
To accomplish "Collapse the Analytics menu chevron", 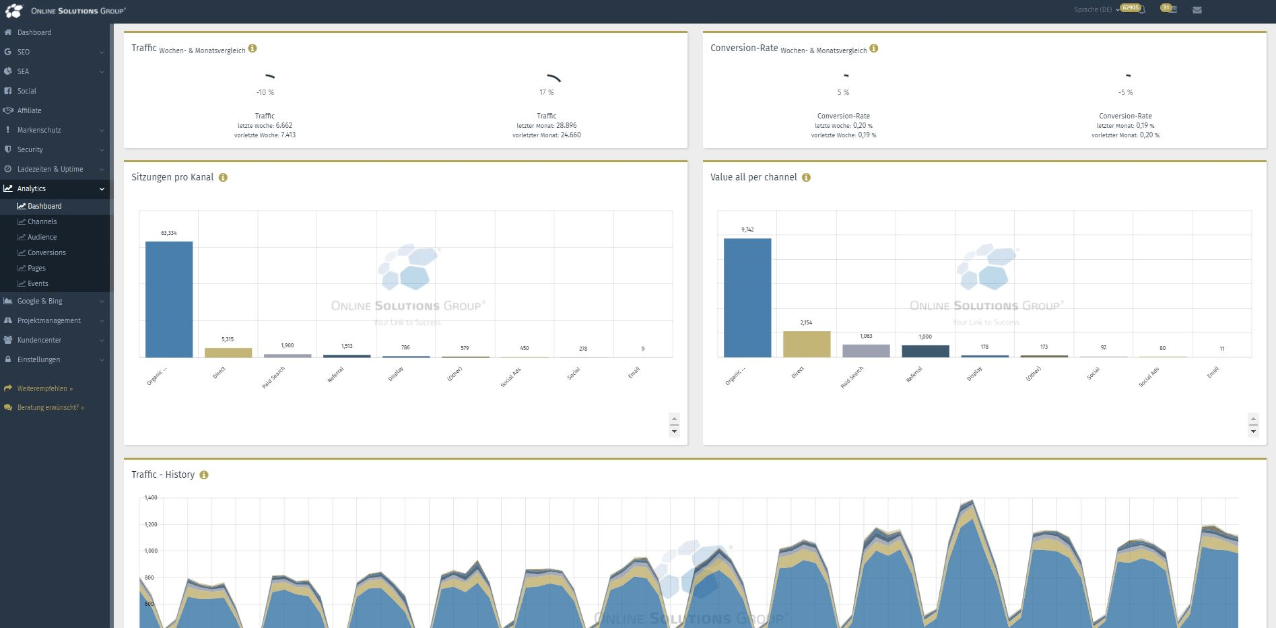I will pyautogui.click(x=102, y=188).
